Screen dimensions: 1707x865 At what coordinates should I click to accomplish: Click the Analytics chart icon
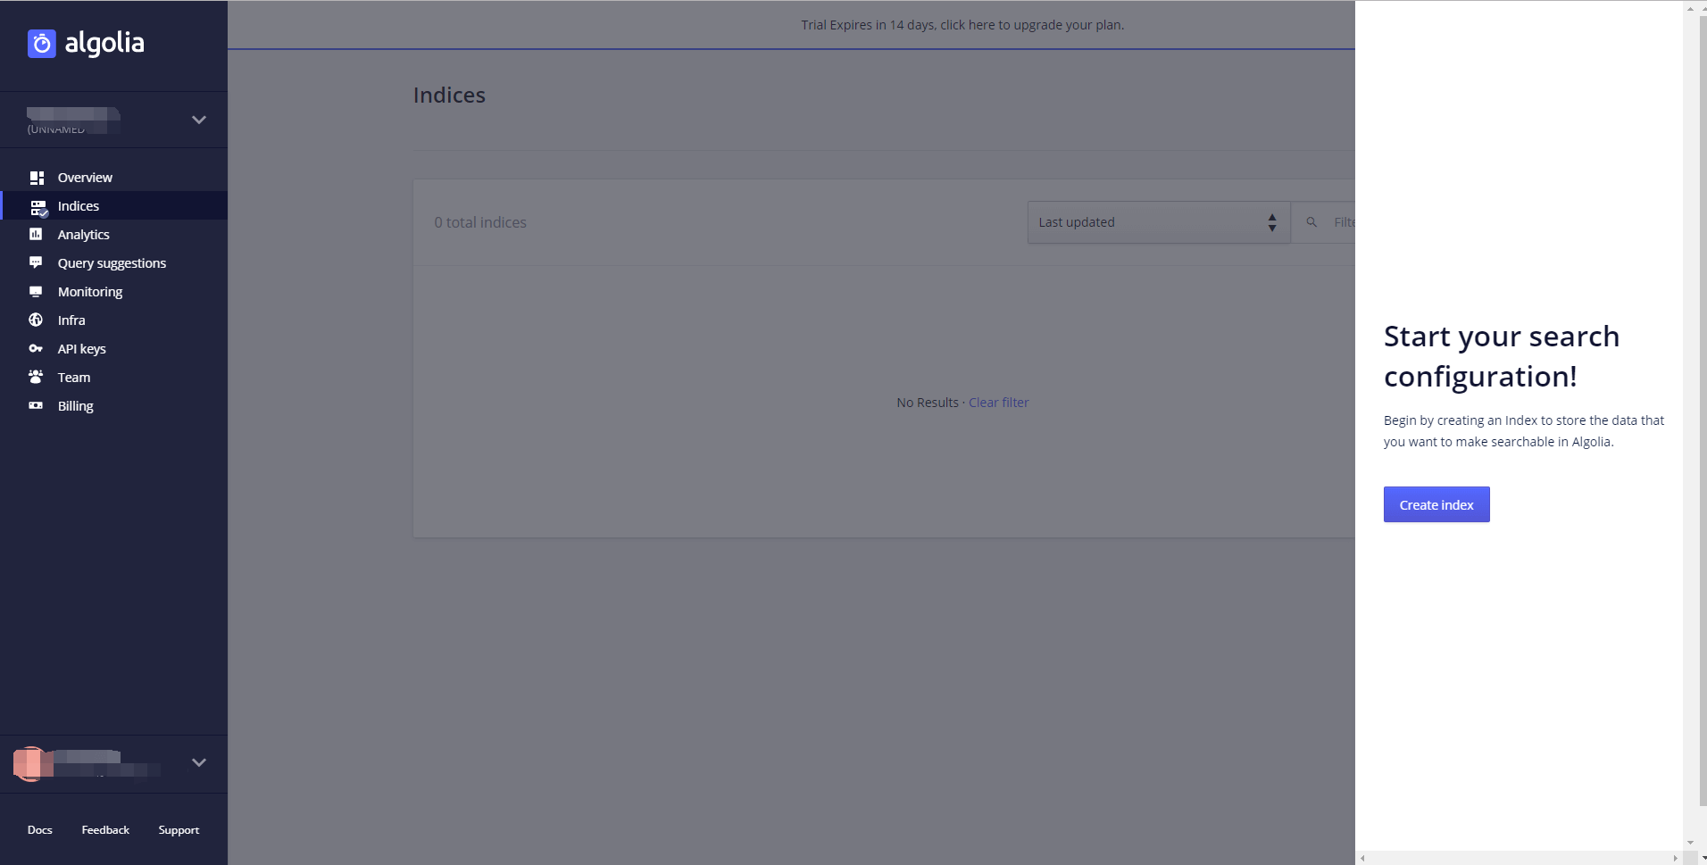coord(36,235)
